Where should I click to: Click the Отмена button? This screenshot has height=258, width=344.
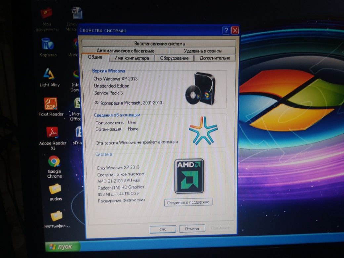(x=192, y=228)
